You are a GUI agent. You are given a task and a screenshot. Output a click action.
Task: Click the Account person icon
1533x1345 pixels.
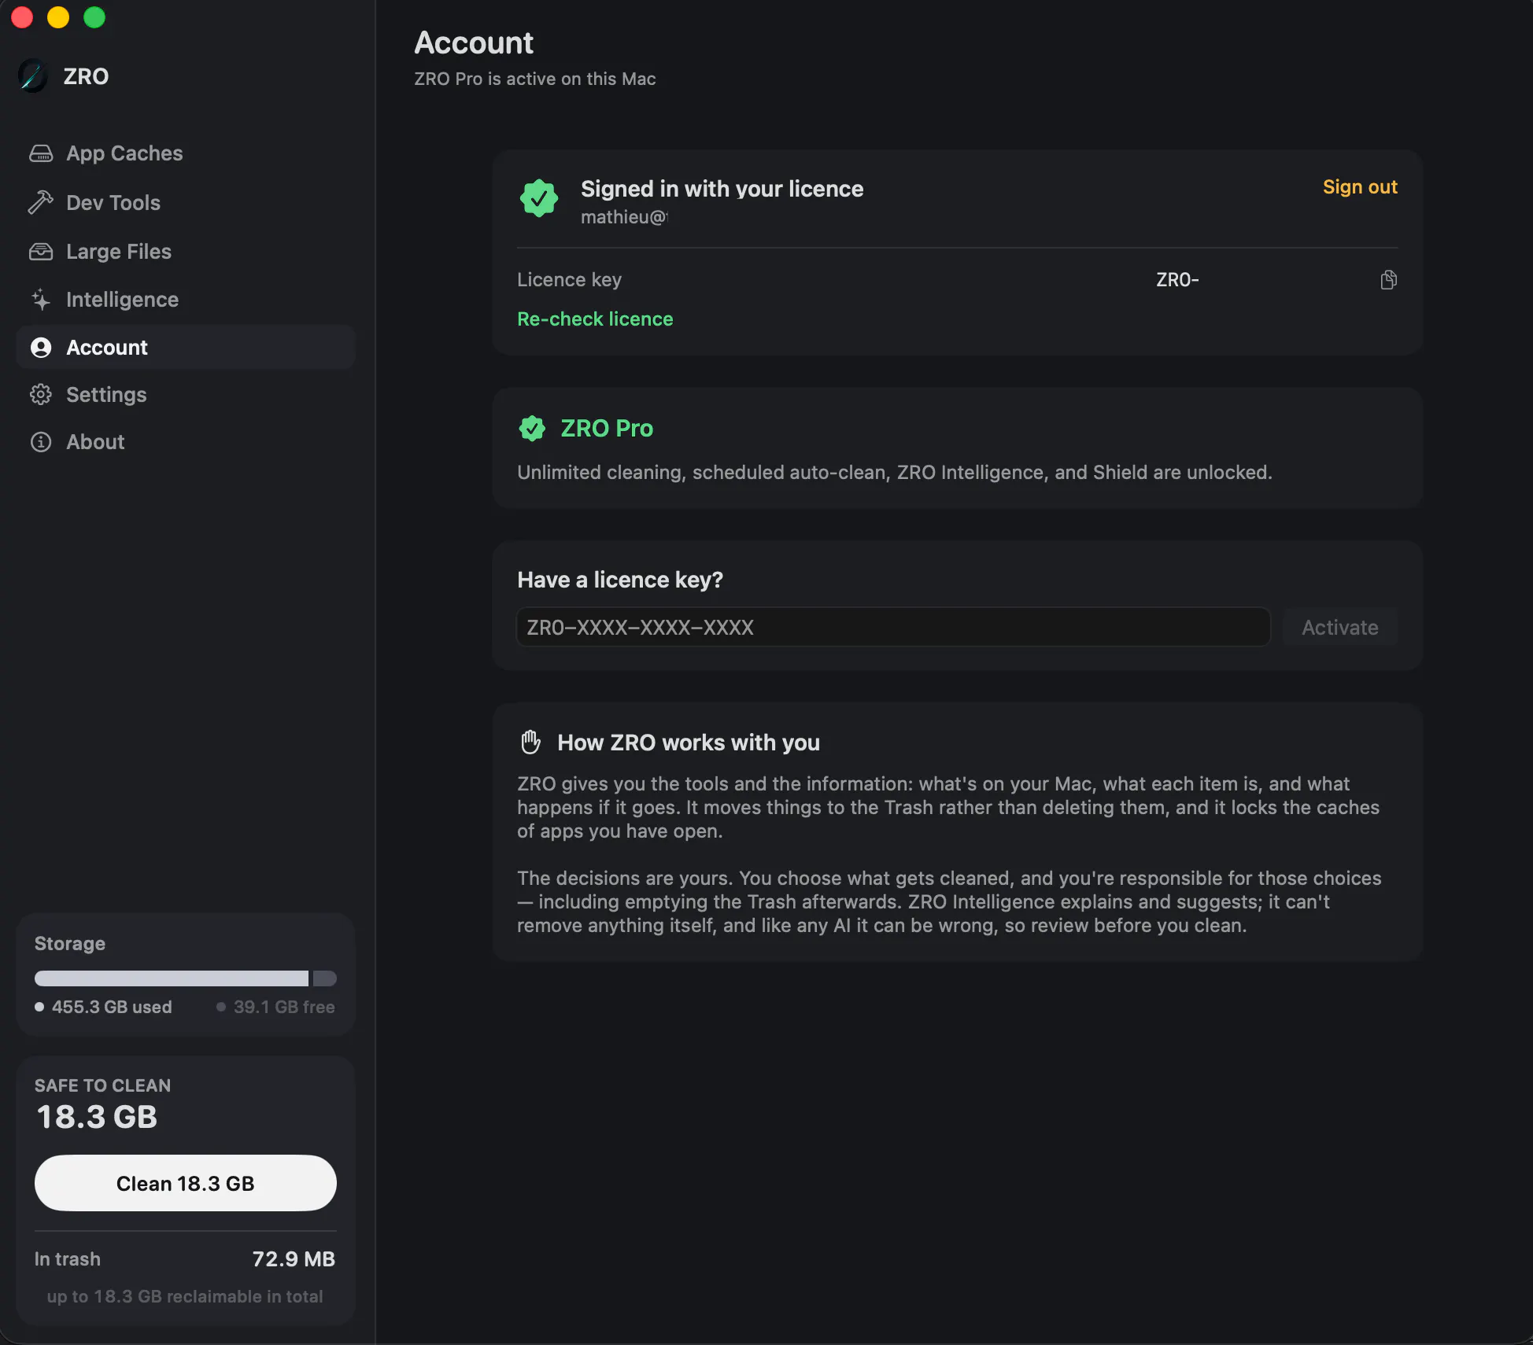click(41, 348)
